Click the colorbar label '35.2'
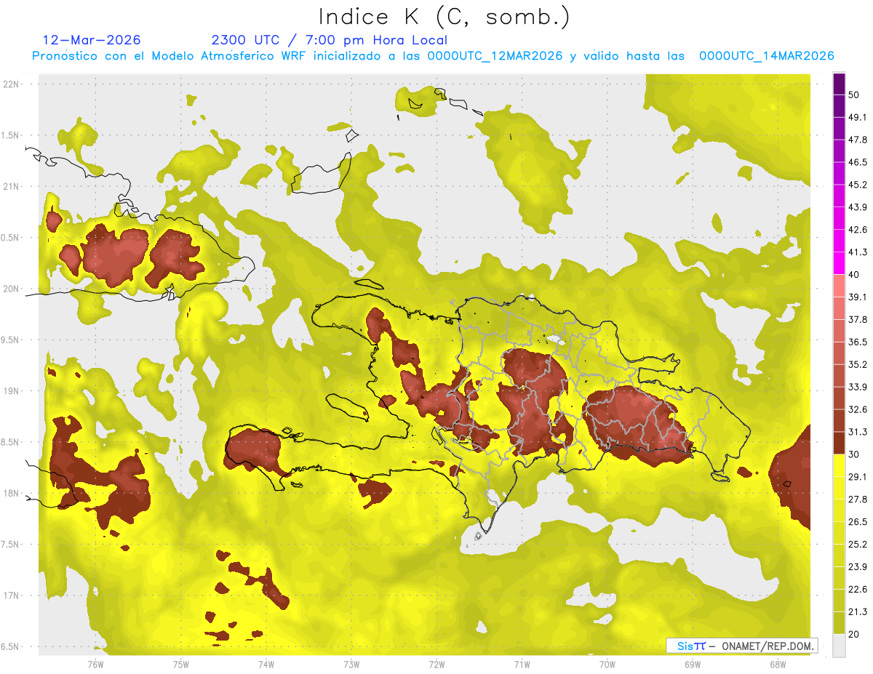Viewport: 873px width, 674px height. pos(858,364)
